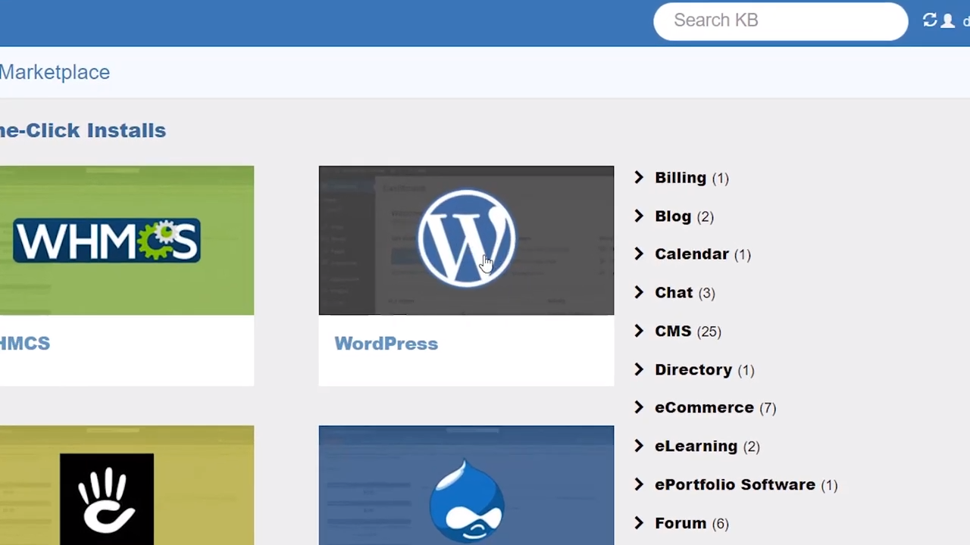This screenshot has width=970, height=545.
Task: Expand the ePortfolio Software category chevron
Action: [639, 484]
